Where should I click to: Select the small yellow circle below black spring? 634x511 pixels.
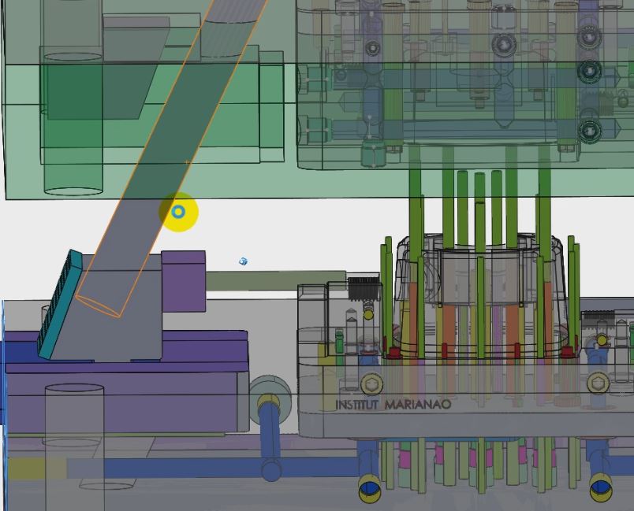click(368, 315)
